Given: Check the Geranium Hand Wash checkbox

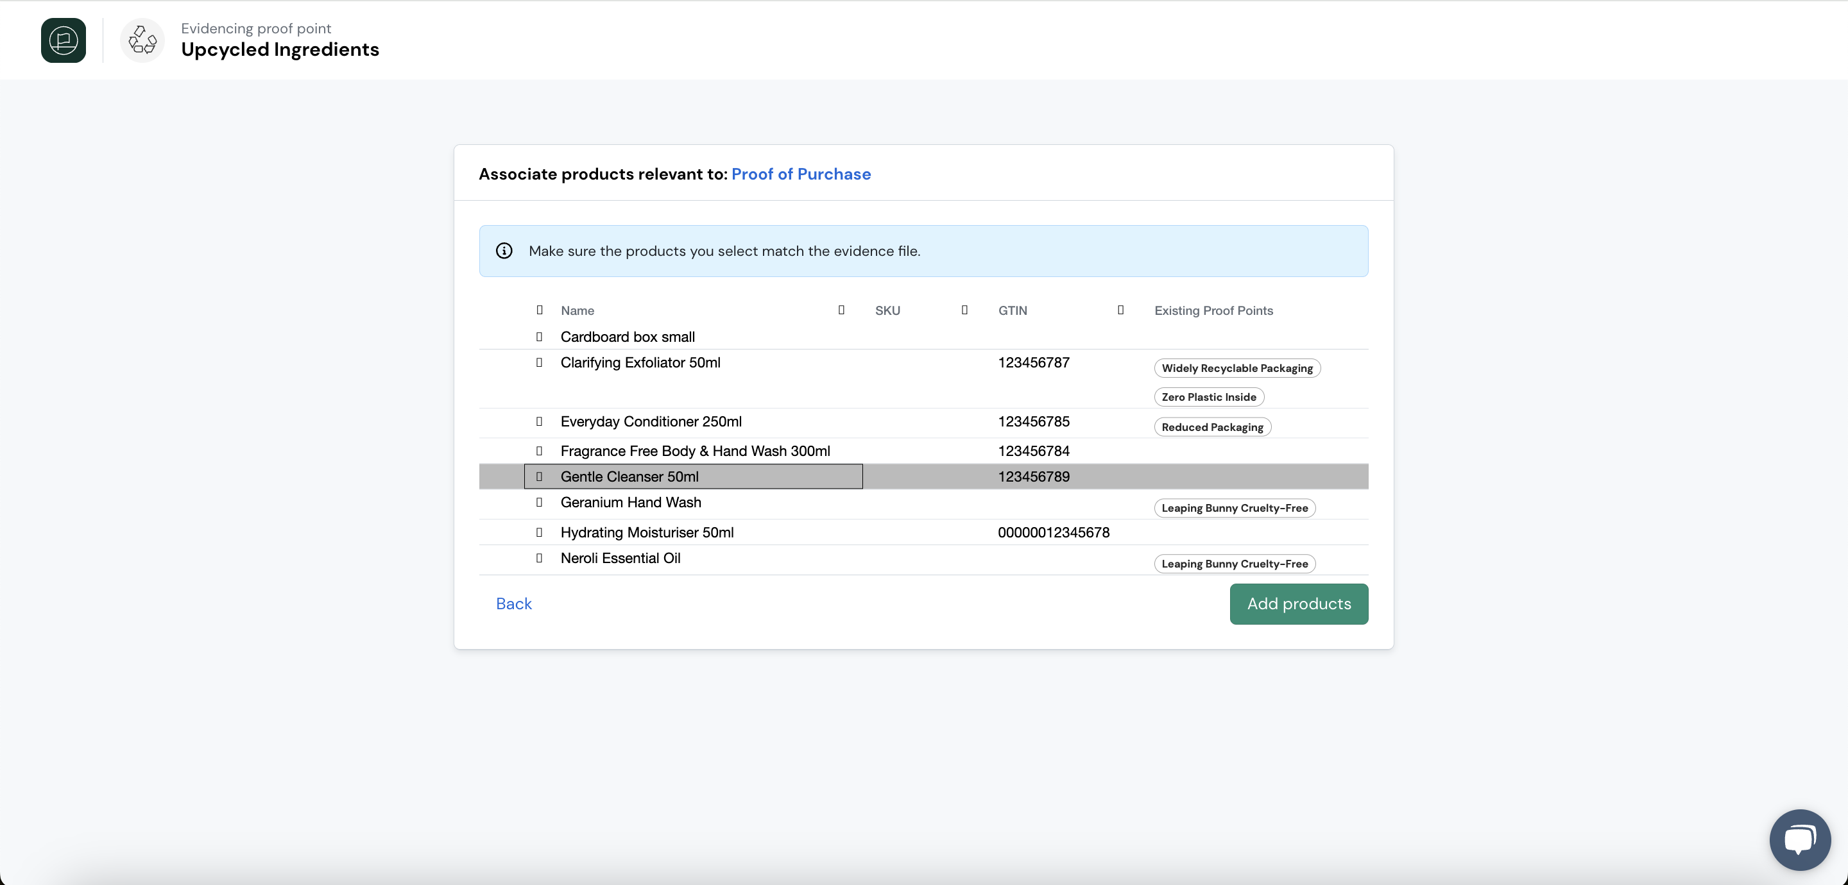Looking at the screenshot, I should [x=540, y=502].
